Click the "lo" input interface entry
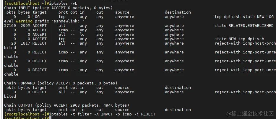276x119 pixels. (82, 34)
